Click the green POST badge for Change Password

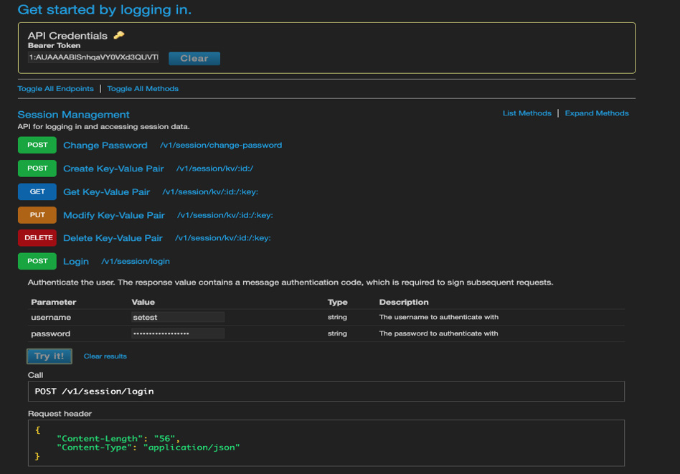point(37,145)
